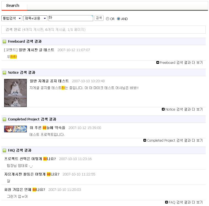Click arrow icon for more Completed Project results
Viewport: 209px width, 206px height.
145,140
